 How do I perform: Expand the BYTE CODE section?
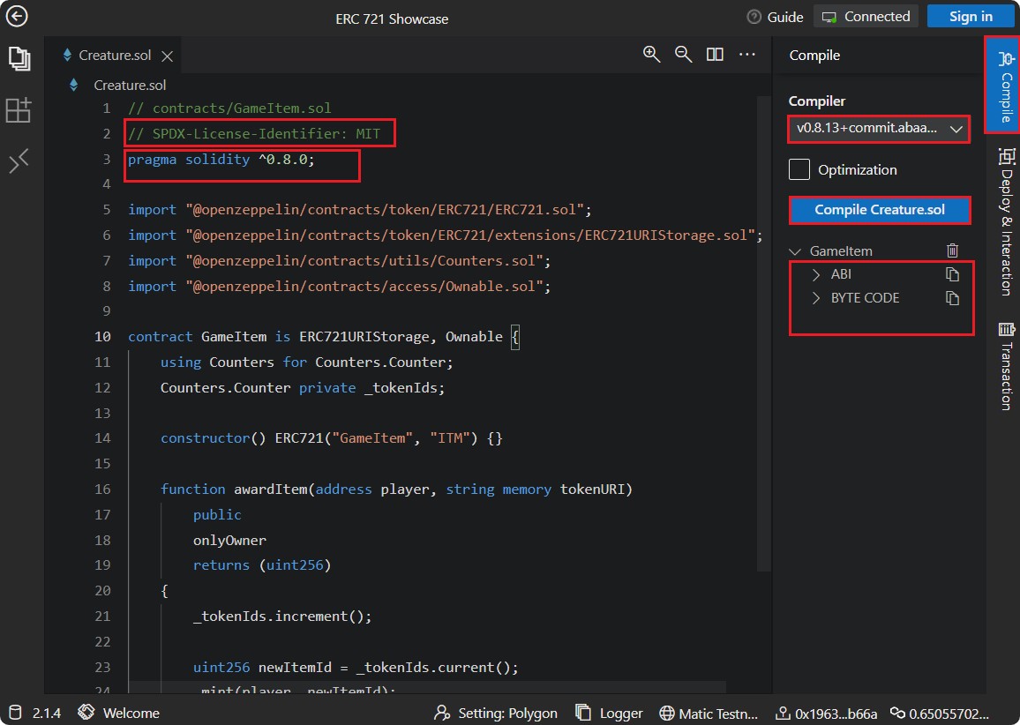point(816,298)
